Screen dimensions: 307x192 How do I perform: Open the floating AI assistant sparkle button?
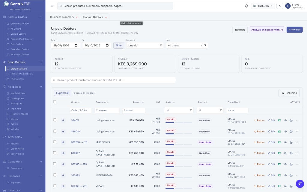pos(300,184)
